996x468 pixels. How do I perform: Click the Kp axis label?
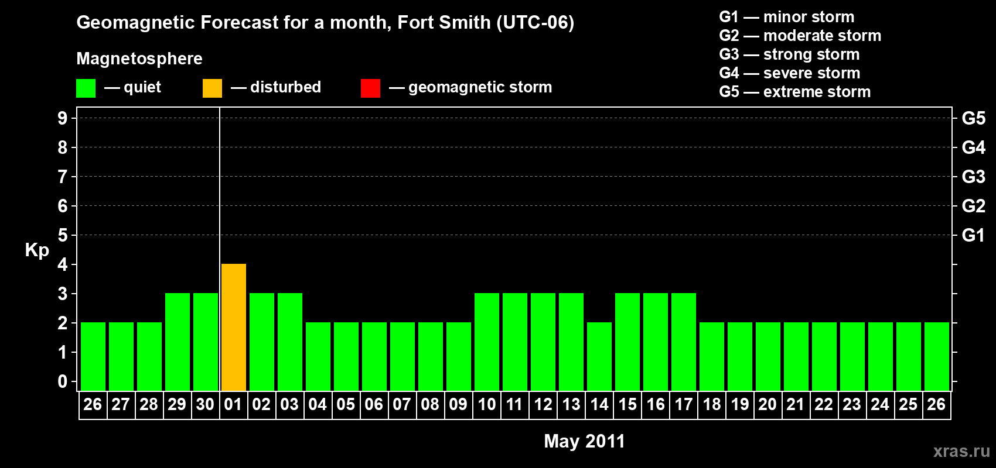coord(37,250)
